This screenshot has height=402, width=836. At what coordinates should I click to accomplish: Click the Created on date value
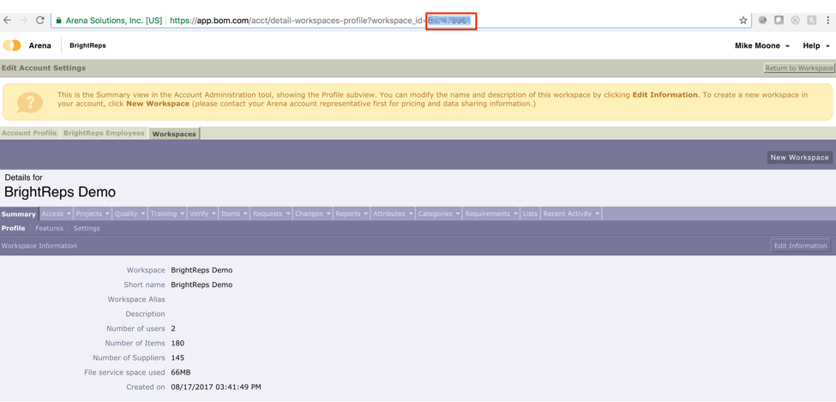(216, 387)
